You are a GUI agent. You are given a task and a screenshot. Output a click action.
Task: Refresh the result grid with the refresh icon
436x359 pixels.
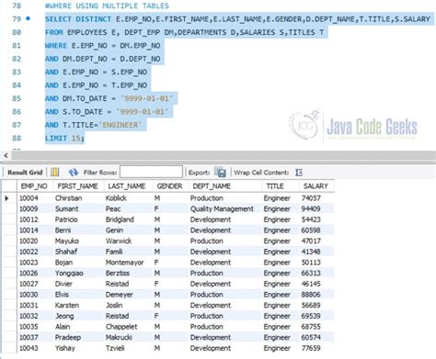click(x=74, y=173)
